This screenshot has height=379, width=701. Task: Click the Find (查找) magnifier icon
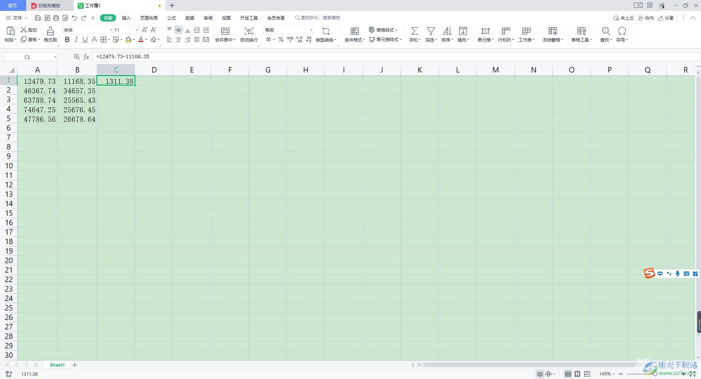[606, 31]
